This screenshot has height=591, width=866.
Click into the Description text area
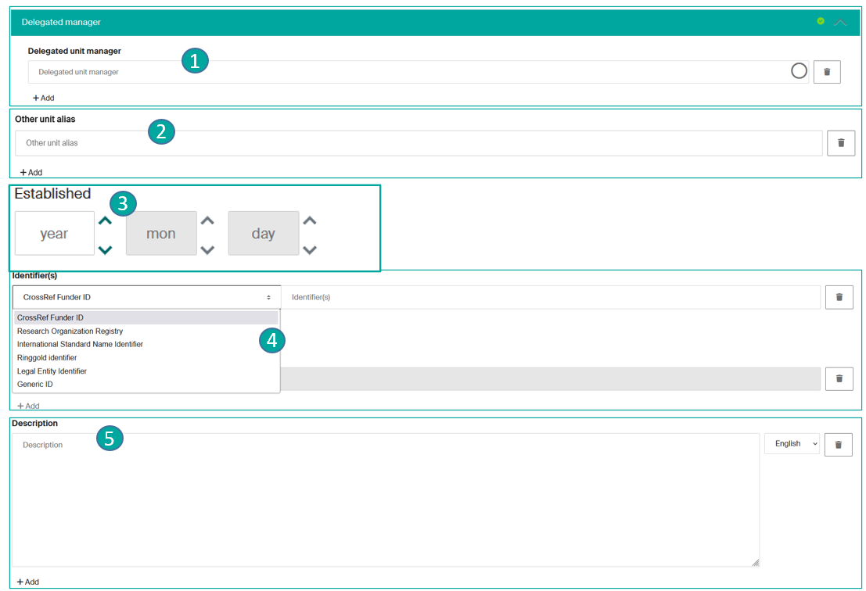click(x=385, y=500)
